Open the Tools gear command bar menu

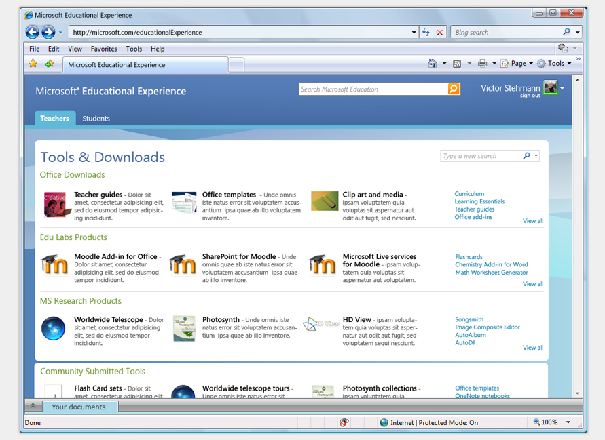[x=555, y=64]
